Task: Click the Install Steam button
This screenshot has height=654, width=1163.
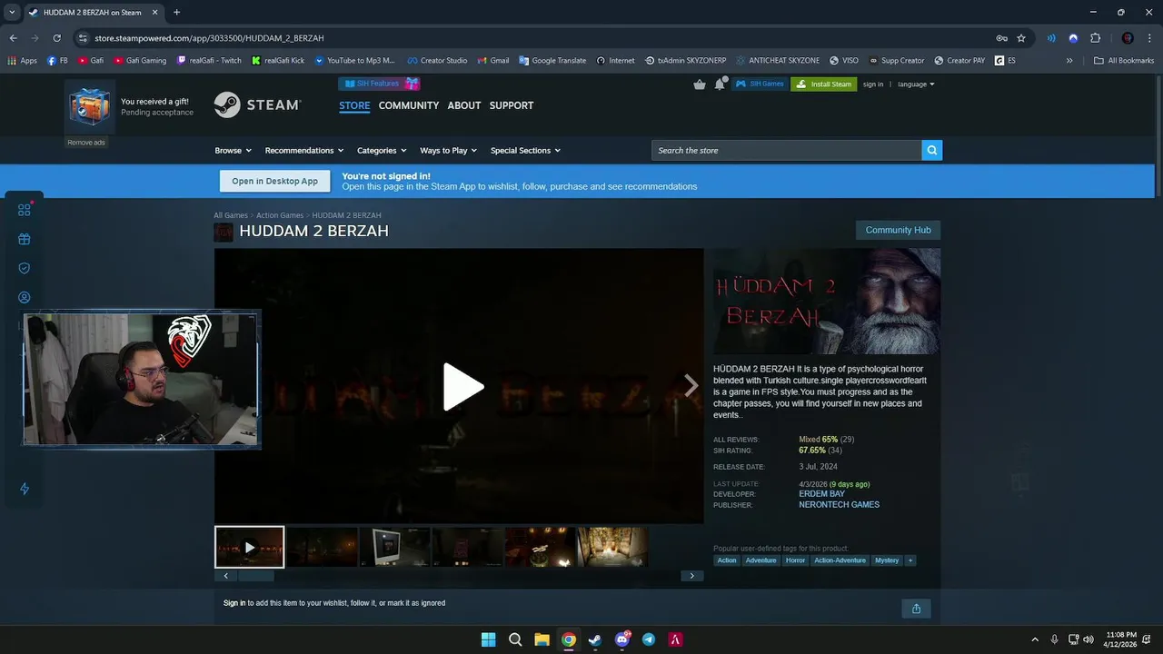Action: click(824, 84)
